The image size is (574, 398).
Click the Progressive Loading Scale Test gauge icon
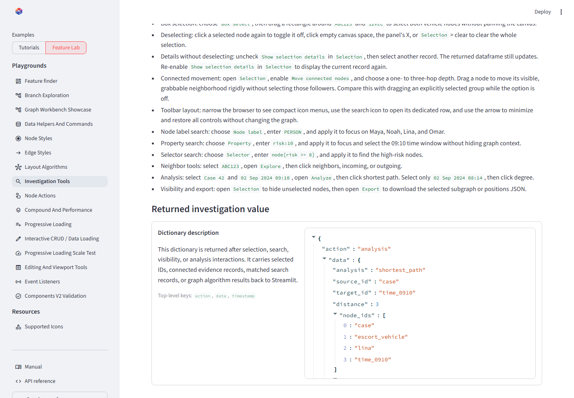tap(18, 253)
